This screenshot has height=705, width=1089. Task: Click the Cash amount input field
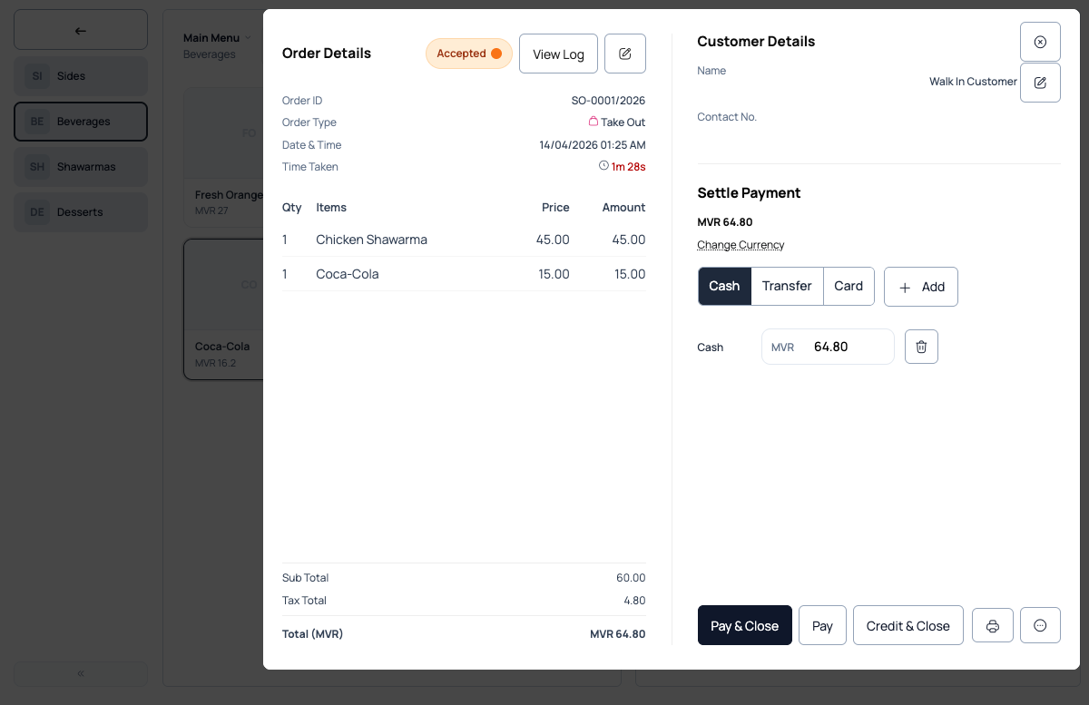(x=828, y=347)
